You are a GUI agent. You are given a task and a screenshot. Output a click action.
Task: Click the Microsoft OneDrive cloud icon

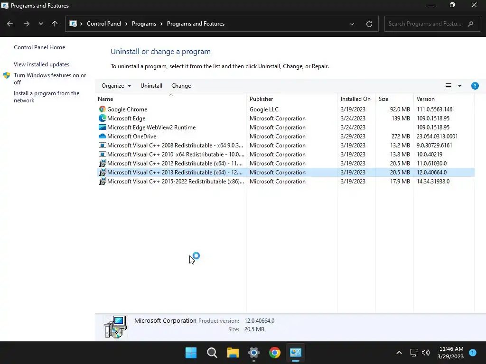tap(103, 136)
